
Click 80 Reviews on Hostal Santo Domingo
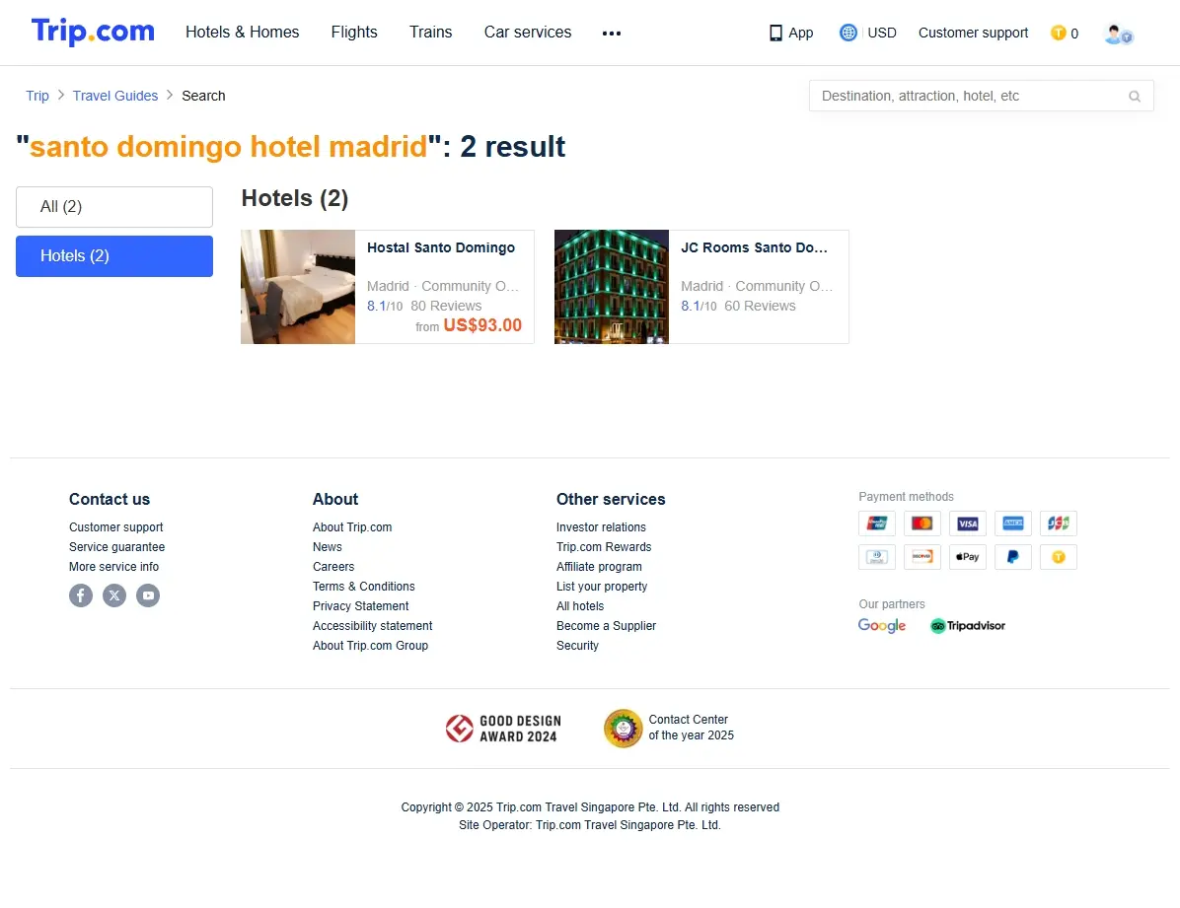[446, 307]
